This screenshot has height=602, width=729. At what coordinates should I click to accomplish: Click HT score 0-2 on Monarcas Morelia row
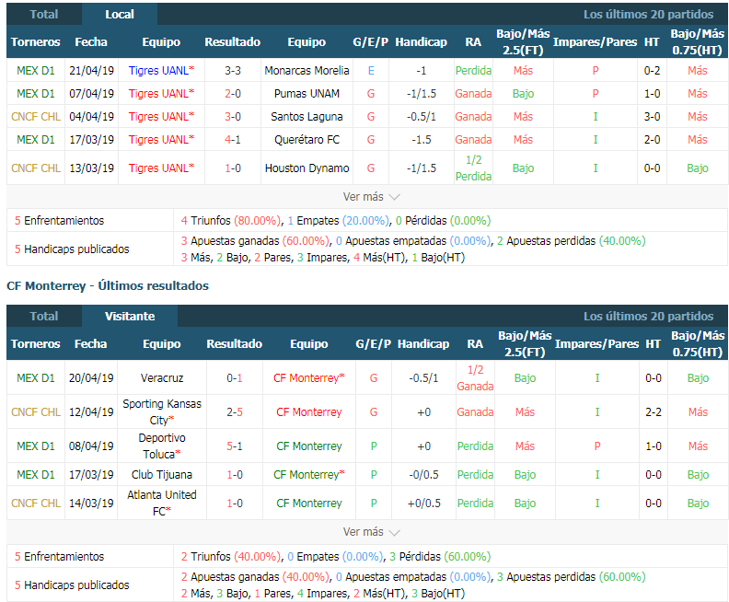[652, 71]
